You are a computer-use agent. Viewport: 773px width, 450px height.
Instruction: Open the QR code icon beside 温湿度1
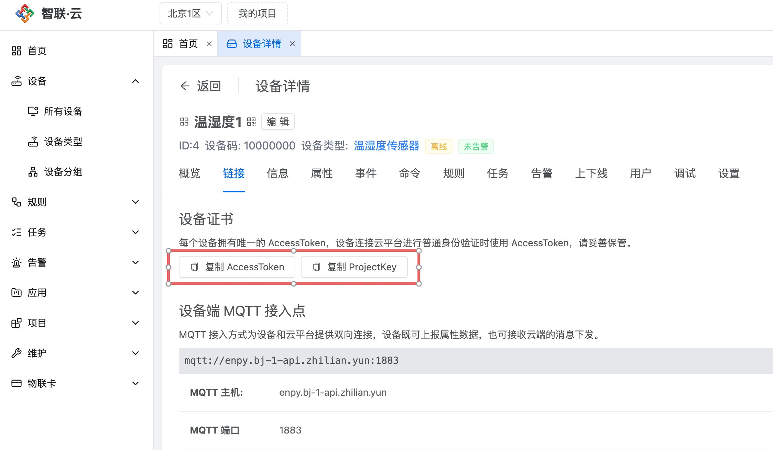pos(251,122)
